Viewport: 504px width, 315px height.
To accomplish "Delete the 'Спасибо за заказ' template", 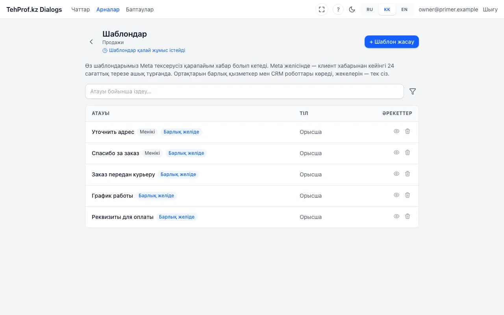I will coord(408,152).
